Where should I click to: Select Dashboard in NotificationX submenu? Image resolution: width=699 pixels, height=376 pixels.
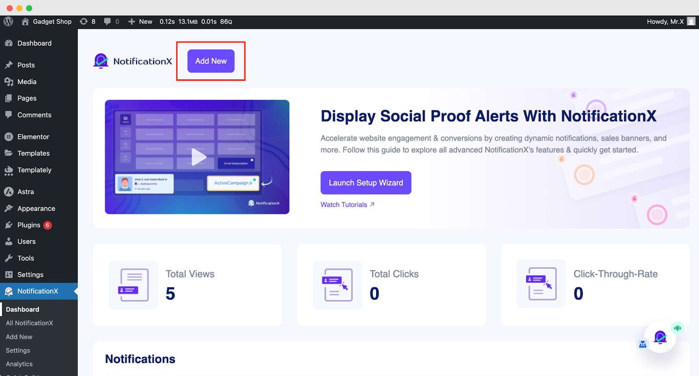click(22, 309)
